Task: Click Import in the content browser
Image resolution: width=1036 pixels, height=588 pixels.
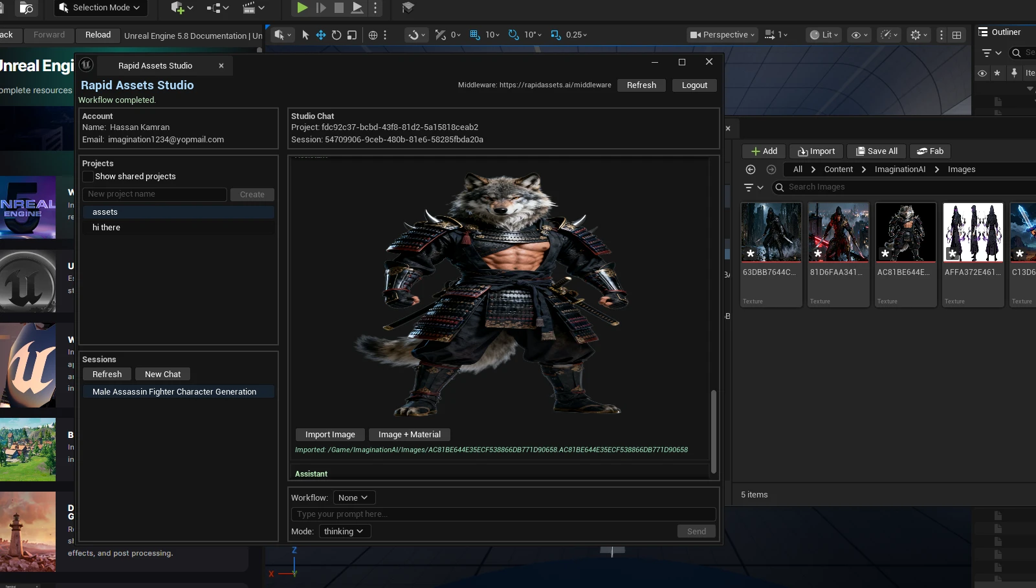Action: tap(816, 151)
